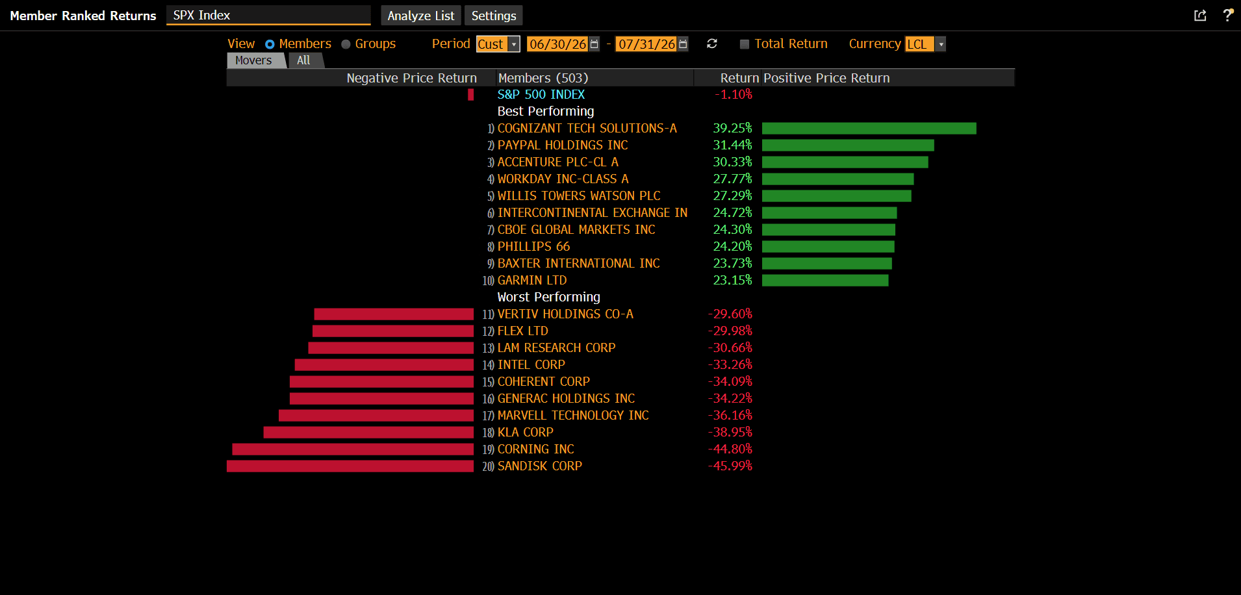Select the Members view radio button

point(270,44)
